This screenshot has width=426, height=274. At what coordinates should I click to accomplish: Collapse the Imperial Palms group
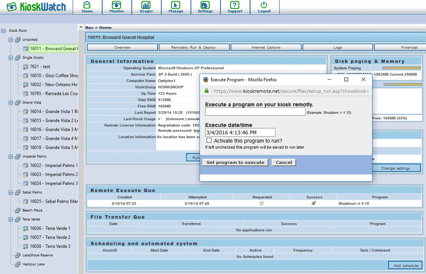(x=11, y=156)
